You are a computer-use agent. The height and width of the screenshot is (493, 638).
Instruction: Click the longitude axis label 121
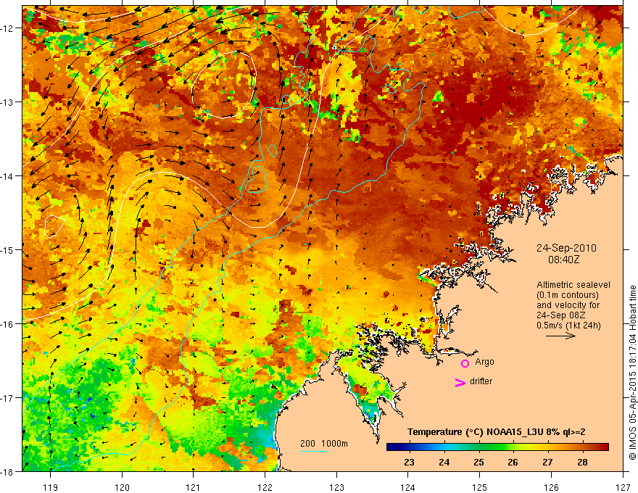194,487
